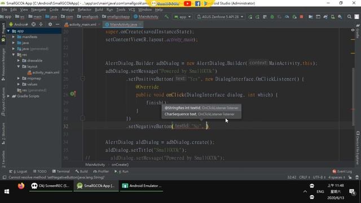Open the Windows notification center icon

(x=352, y=192)
